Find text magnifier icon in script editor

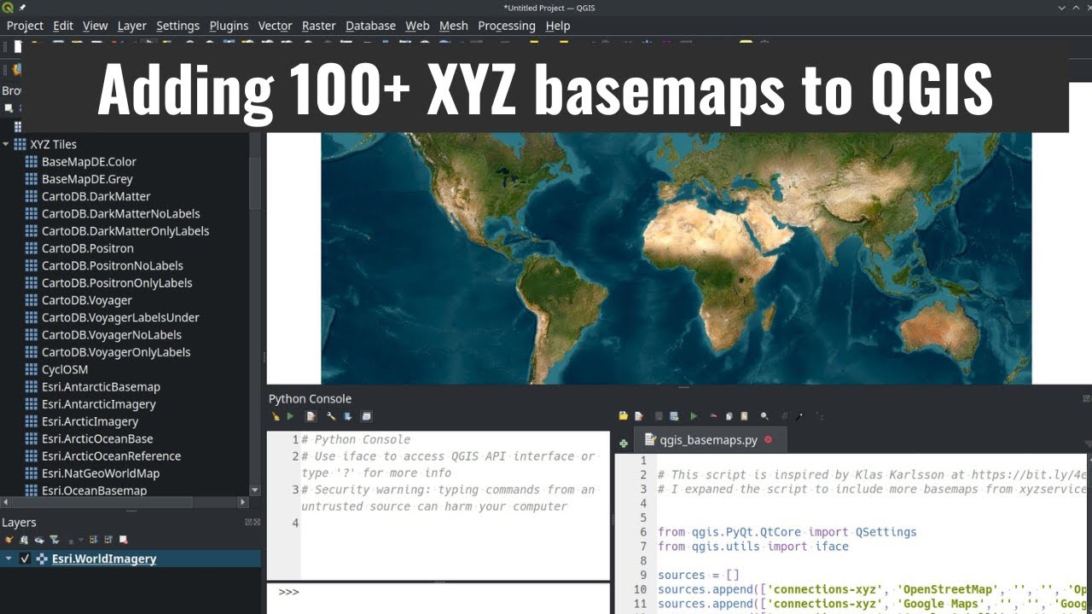point(764,416)
